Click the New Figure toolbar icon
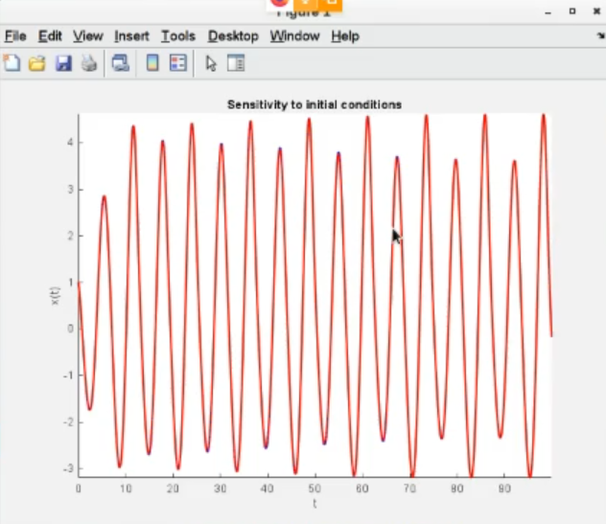The height and width of the screenshot is (524, 606). tap(12, 64)
